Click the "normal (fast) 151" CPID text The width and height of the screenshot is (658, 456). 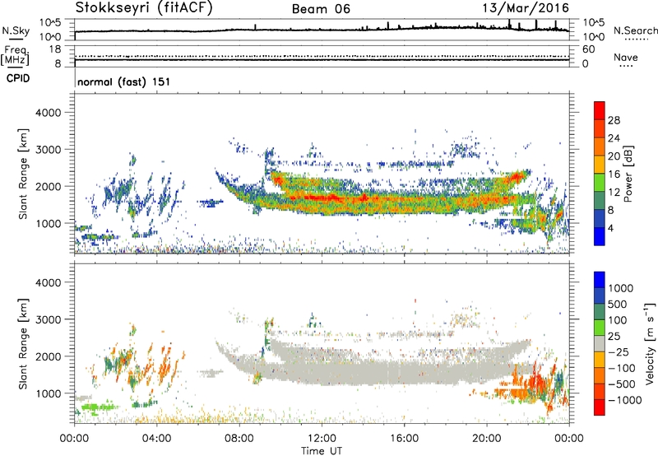click(x=124, y=81)
